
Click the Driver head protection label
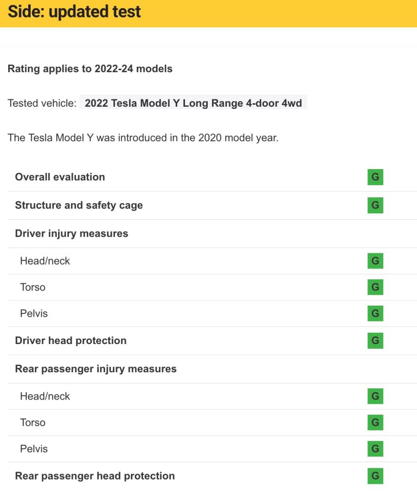71,341
